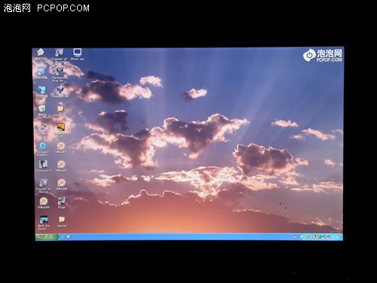This screenshot has width=377, height=283.
Task: Click the green Start button
Action: point(47,237)
